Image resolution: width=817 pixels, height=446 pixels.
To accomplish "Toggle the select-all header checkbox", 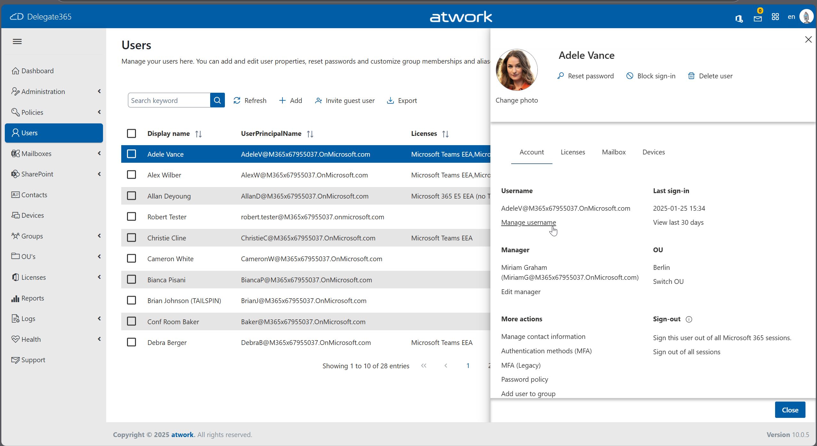I will click(x=131, y=133).
